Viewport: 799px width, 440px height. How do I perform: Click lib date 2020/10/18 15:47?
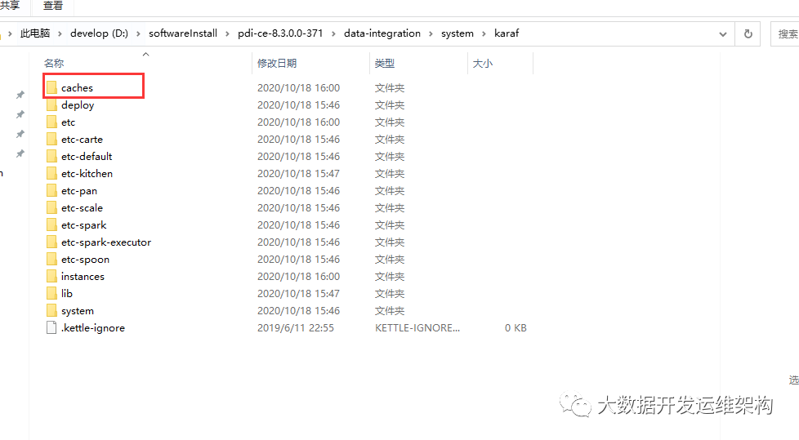pos(299,293)
